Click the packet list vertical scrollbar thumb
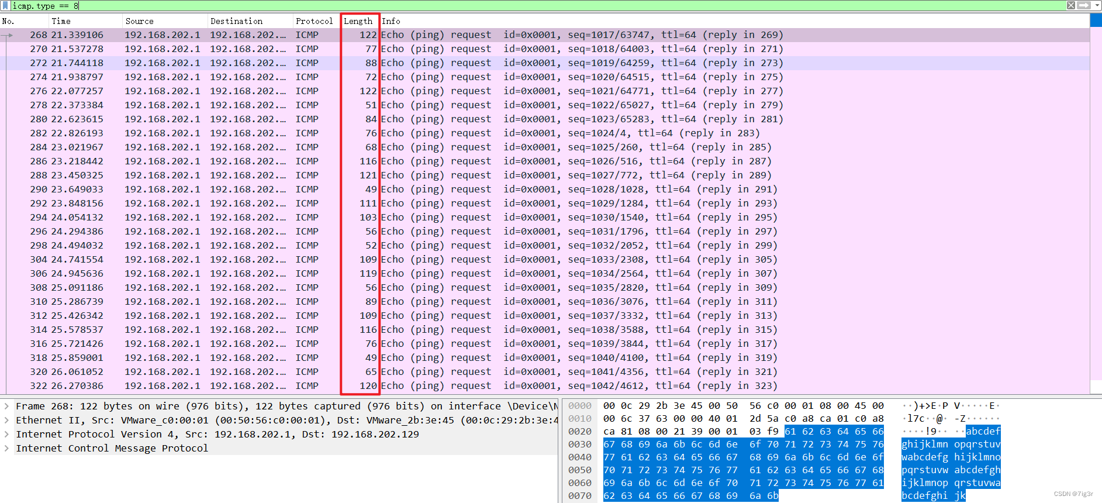 point(1096,20)
